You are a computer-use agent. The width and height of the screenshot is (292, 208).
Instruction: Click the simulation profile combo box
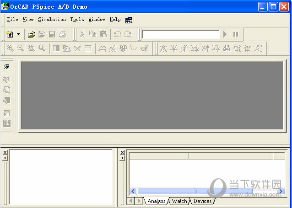pos(181,34)
